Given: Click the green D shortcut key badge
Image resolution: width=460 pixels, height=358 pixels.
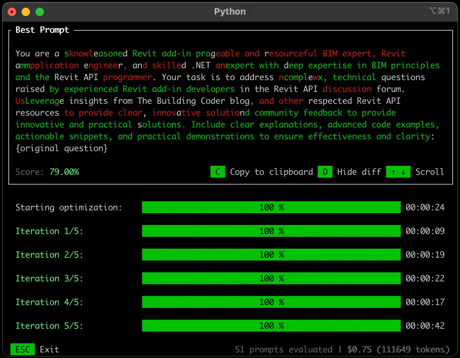Looking at the screenshot, I should [x=325, y=172].
